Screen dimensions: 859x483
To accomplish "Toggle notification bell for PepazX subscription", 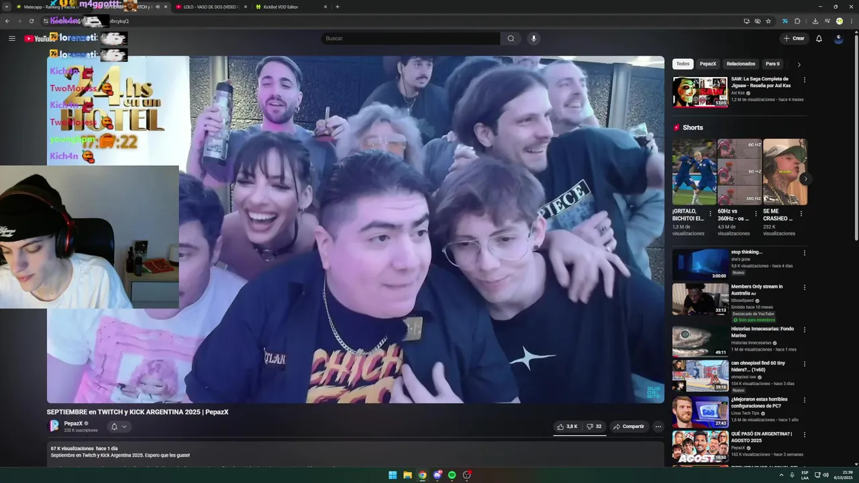I will [x=114, y=427].
